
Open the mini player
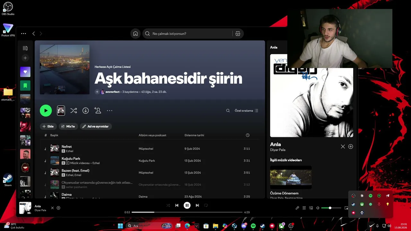346,208
